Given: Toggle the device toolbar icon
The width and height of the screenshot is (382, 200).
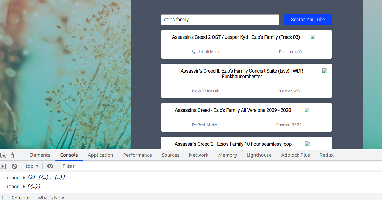Looking at the screenshot, I should click(14, 155).
